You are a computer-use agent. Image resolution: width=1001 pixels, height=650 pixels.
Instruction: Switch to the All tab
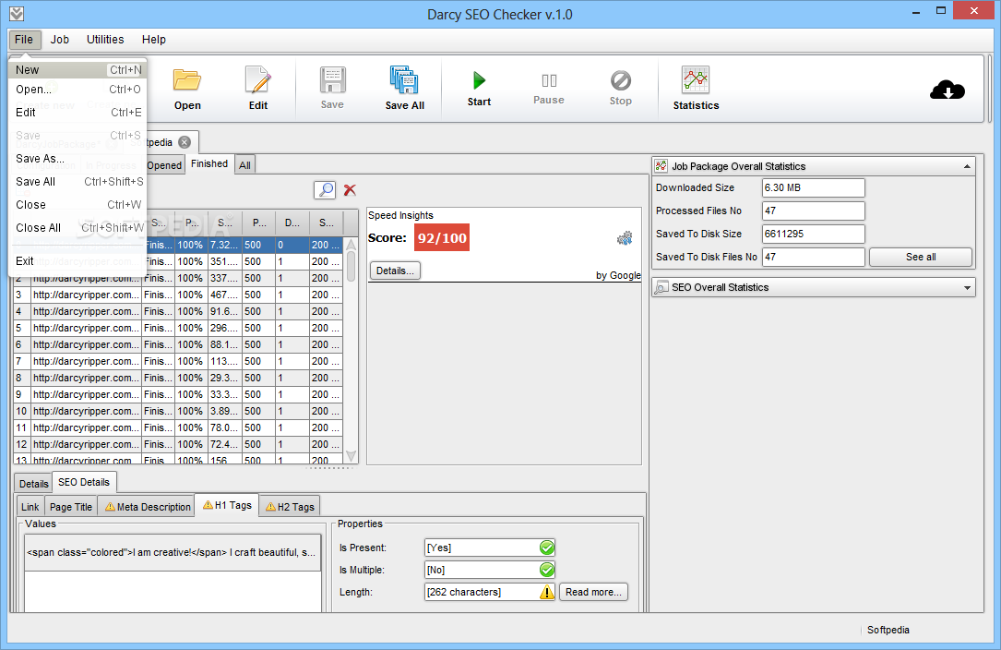pos(244,165)
